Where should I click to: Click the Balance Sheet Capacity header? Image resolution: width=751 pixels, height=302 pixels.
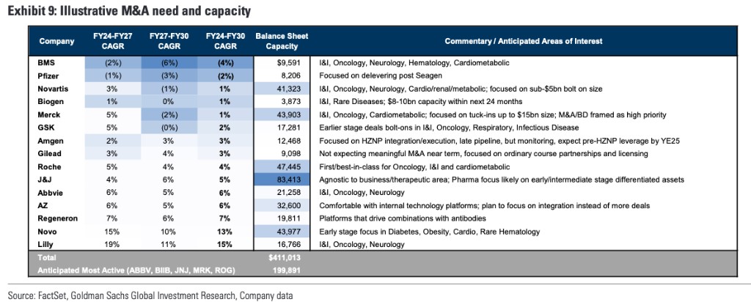[x=282, y=41]
